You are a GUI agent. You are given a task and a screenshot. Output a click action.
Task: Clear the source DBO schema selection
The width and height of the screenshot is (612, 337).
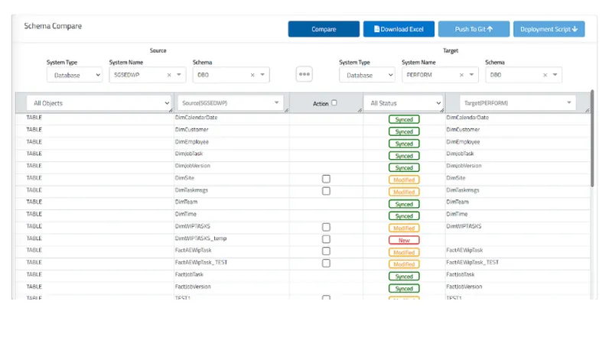point(252,75)
